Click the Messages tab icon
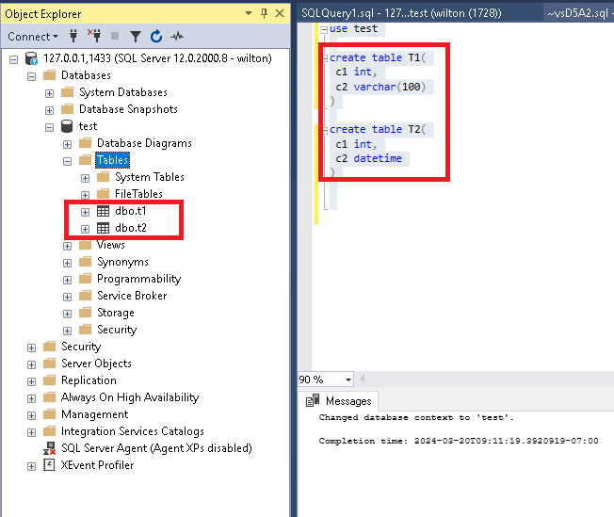 [x=313, y=400]
